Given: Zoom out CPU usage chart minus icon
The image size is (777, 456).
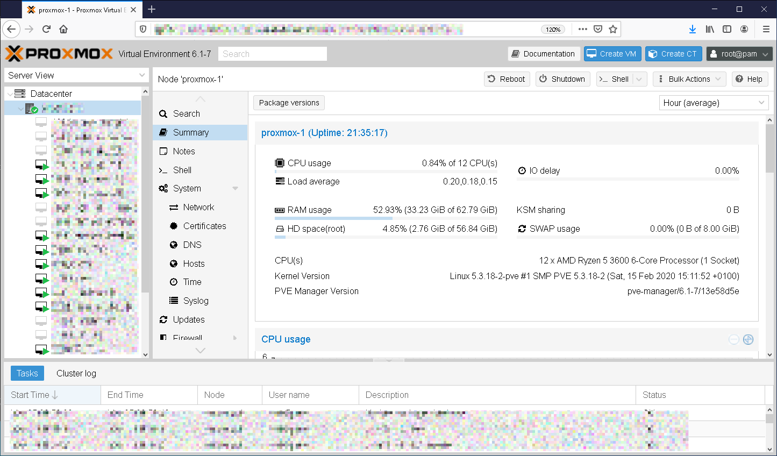Looking at the screenshot, I should click(x=734, y=339).
